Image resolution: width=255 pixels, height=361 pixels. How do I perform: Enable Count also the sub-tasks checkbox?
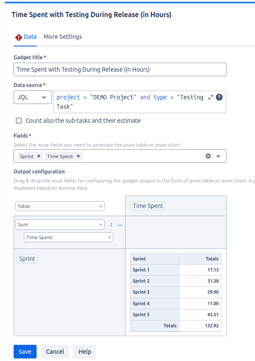click(x=19, y=121)
